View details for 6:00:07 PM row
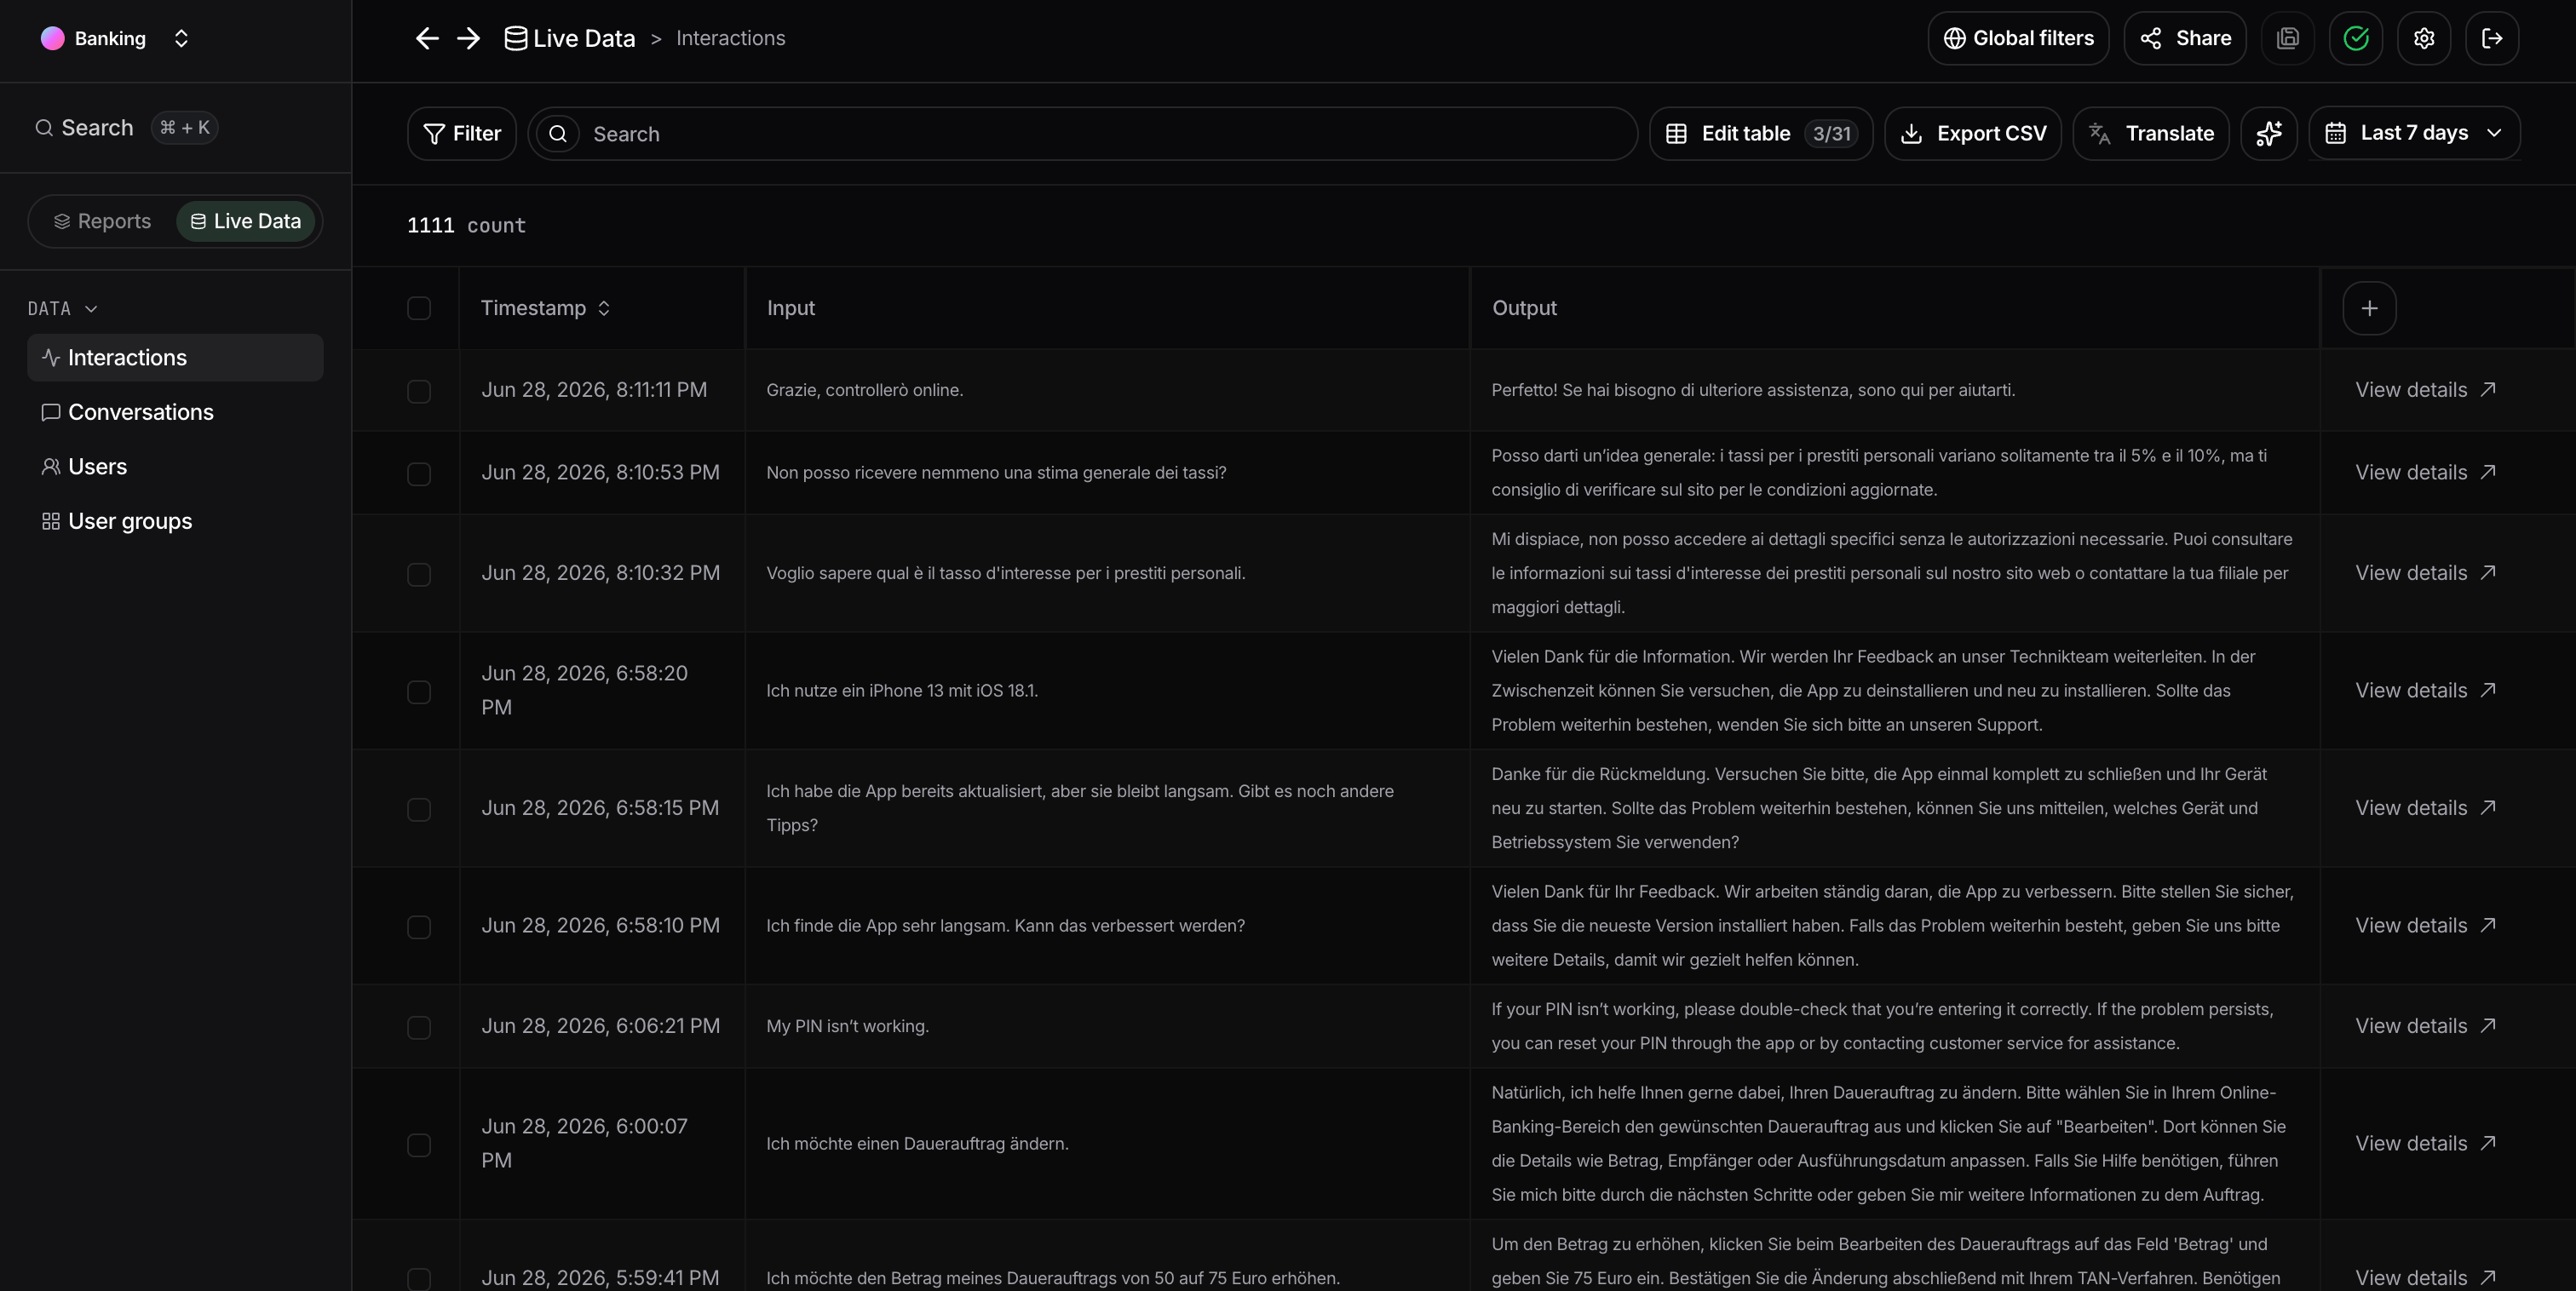The image size is (2576, 1291). click(2425, 1143)
